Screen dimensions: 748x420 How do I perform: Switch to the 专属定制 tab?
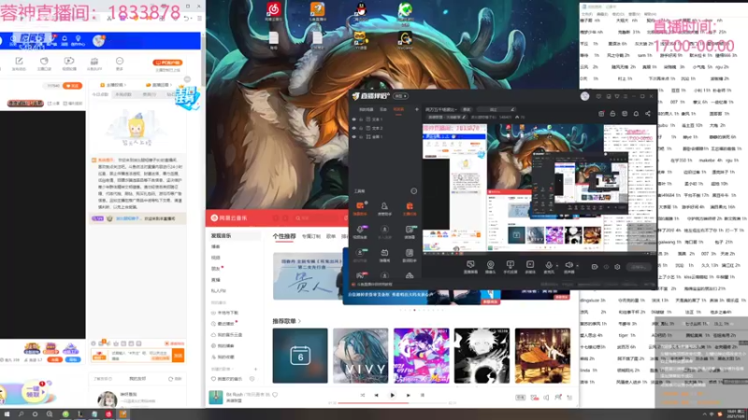tap(311, 236)
